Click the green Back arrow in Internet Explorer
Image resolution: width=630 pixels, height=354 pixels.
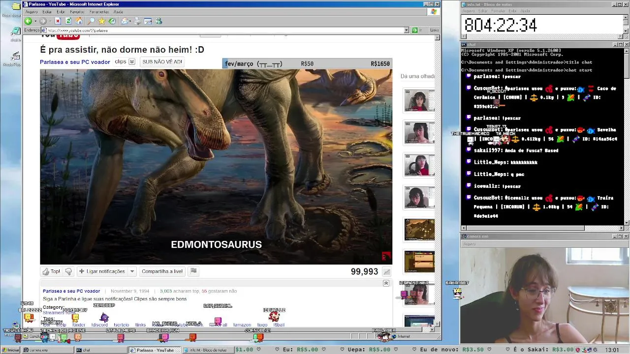coord(28,21)
